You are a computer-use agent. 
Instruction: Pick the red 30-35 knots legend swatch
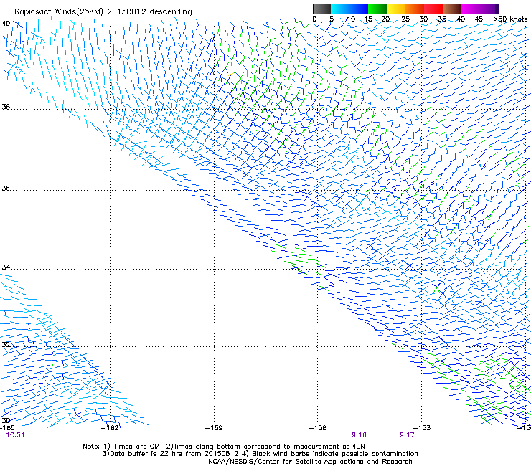433,9
